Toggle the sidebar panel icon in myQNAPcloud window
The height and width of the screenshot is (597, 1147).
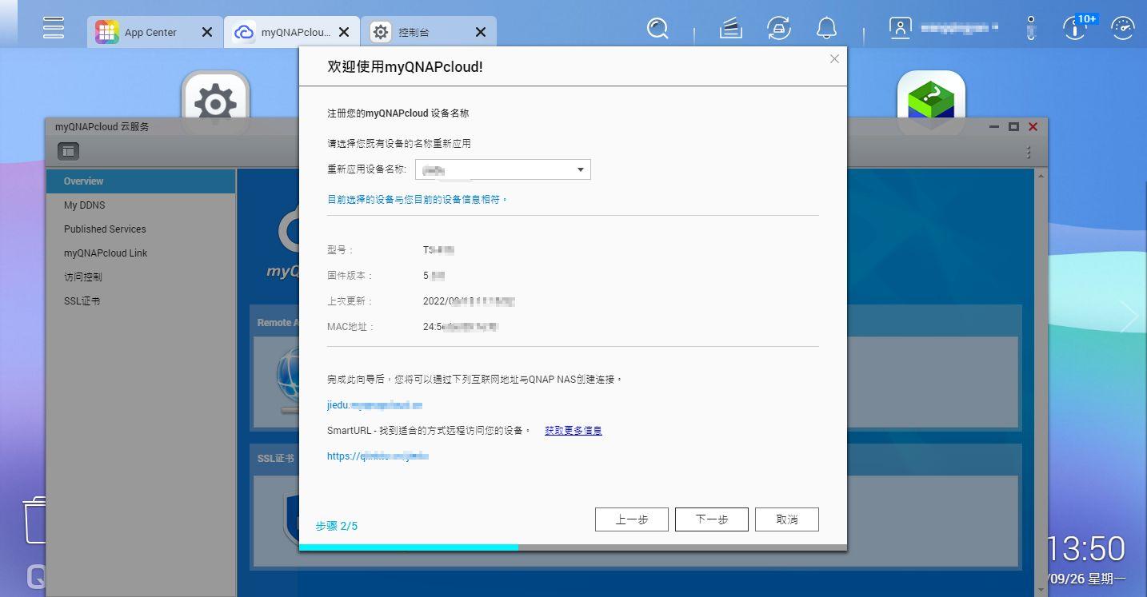pyautogui.click(x=69, y=151)
